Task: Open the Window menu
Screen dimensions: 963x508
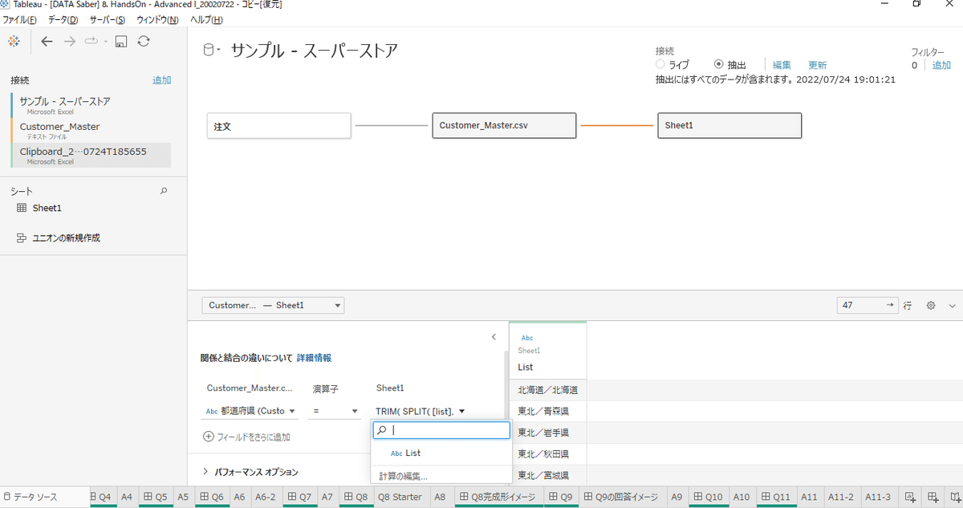Action: [157, 19]
